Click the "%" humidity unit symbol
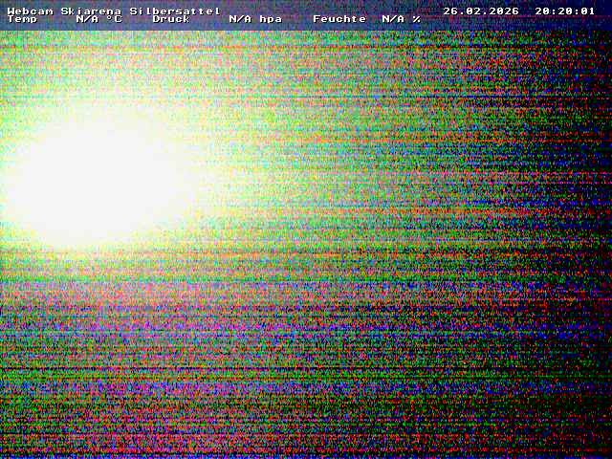612x459 pixels. point(416,19)
